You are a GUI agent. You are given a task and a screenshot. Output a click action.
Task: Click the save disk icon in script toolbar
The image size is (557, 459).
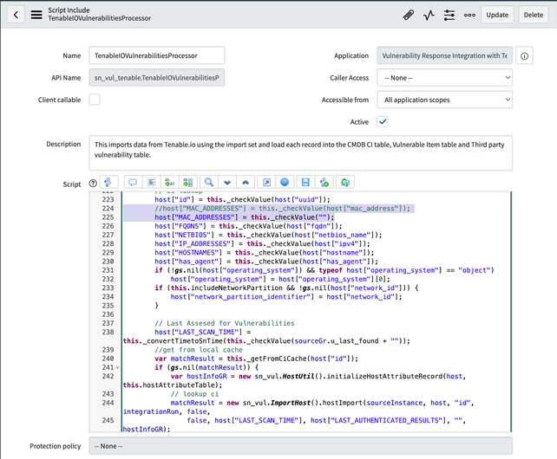(305, 183)
